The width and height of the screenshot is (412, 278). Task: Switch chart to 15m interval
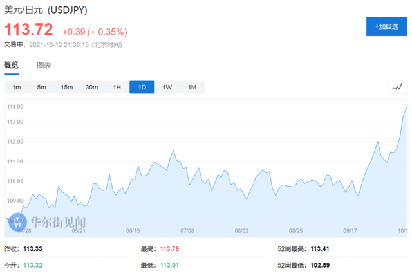coord(66,88)
